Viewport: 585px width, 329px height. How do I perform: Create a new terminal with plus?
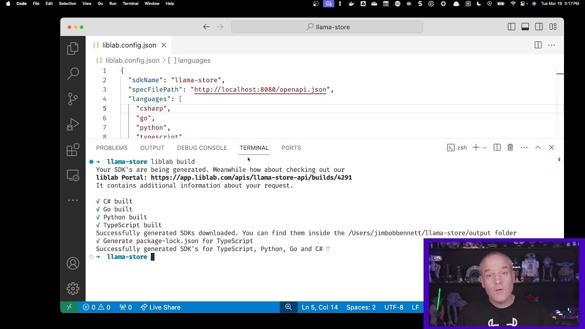tap(476, 148)
